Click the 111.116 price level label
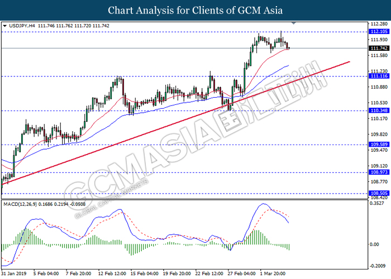391x279 pixels. pyautogui.click(x=379, y=76)
